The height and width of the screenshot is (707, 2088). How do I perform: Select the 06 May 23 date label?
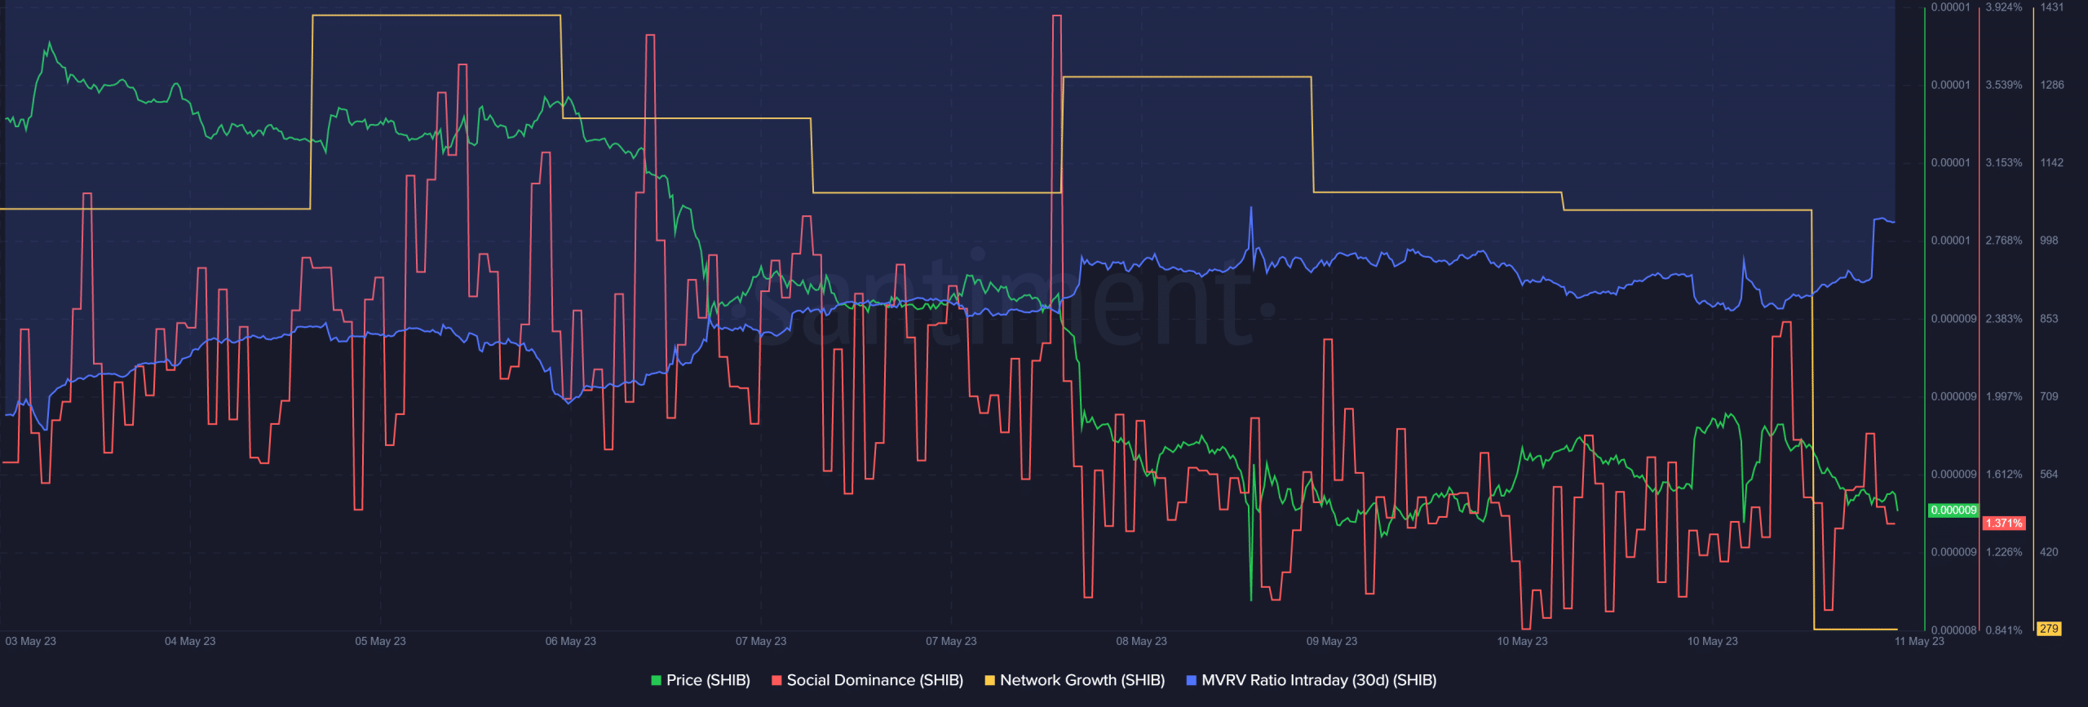click(571, 641)
